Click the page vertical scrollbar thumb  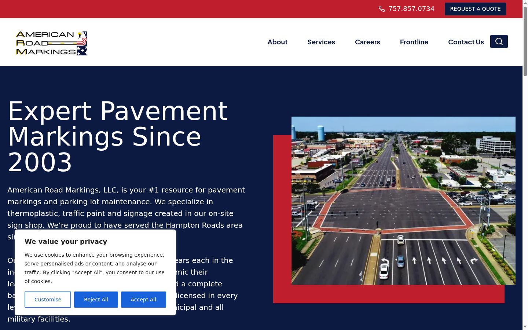tap(525, 41)
